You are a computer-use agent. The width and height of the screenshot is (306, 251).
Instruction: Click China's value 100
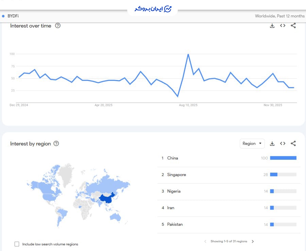pyautogui.click(x=264, y=158)
